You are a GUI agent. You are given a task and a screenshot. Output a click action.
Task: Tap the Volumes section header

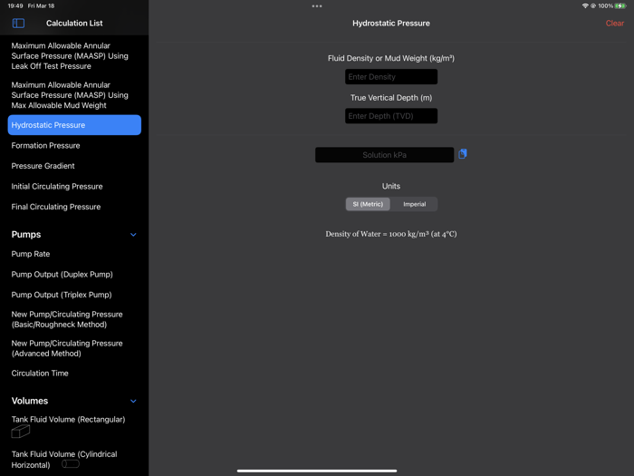[x=30, y=401]
